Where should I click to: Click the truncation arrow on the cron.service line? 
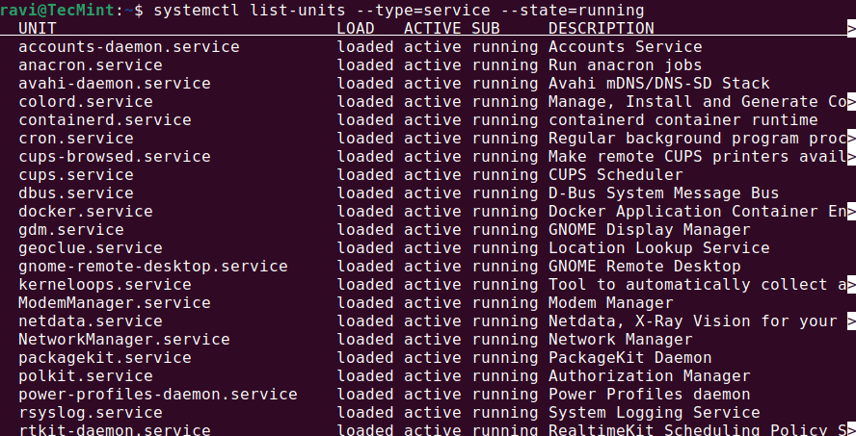click(851, 139)
